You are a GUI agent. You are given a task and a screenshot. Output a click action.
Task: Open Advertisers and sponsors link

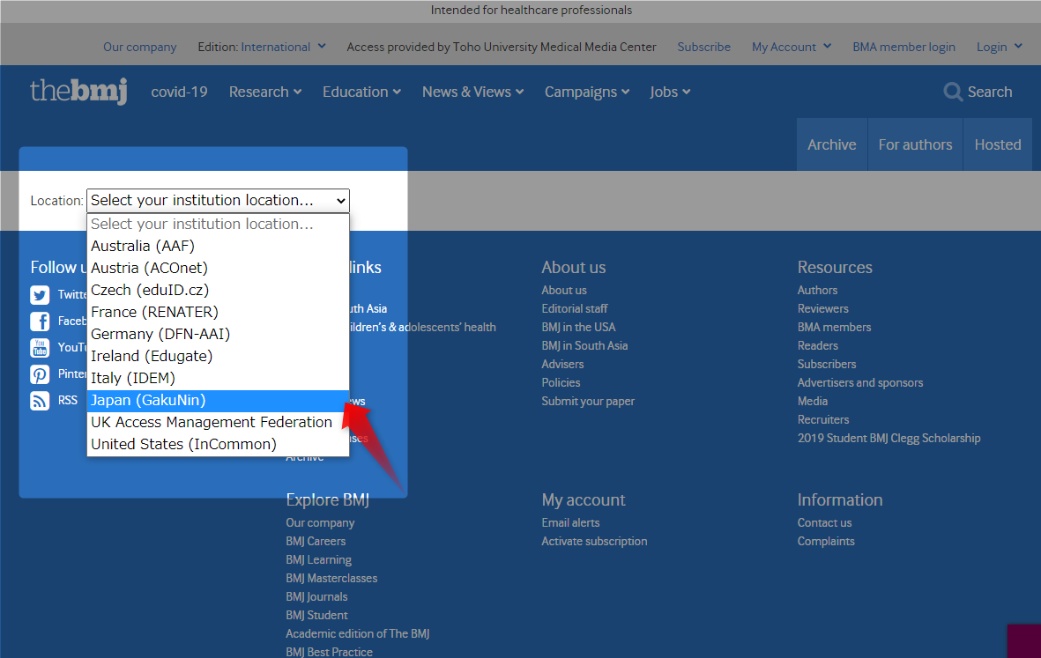[x=859, y=382]
